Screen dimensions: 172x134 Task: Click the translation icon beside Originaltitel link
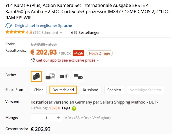(9, 26)
